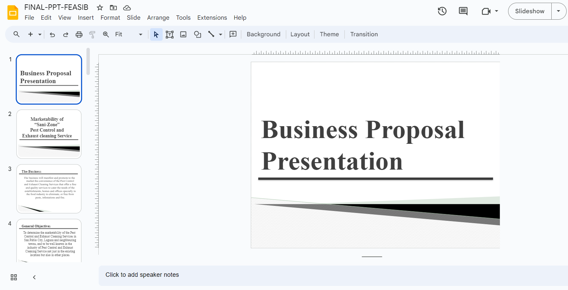
Task: Undo the last action
Action: point(52,34)
